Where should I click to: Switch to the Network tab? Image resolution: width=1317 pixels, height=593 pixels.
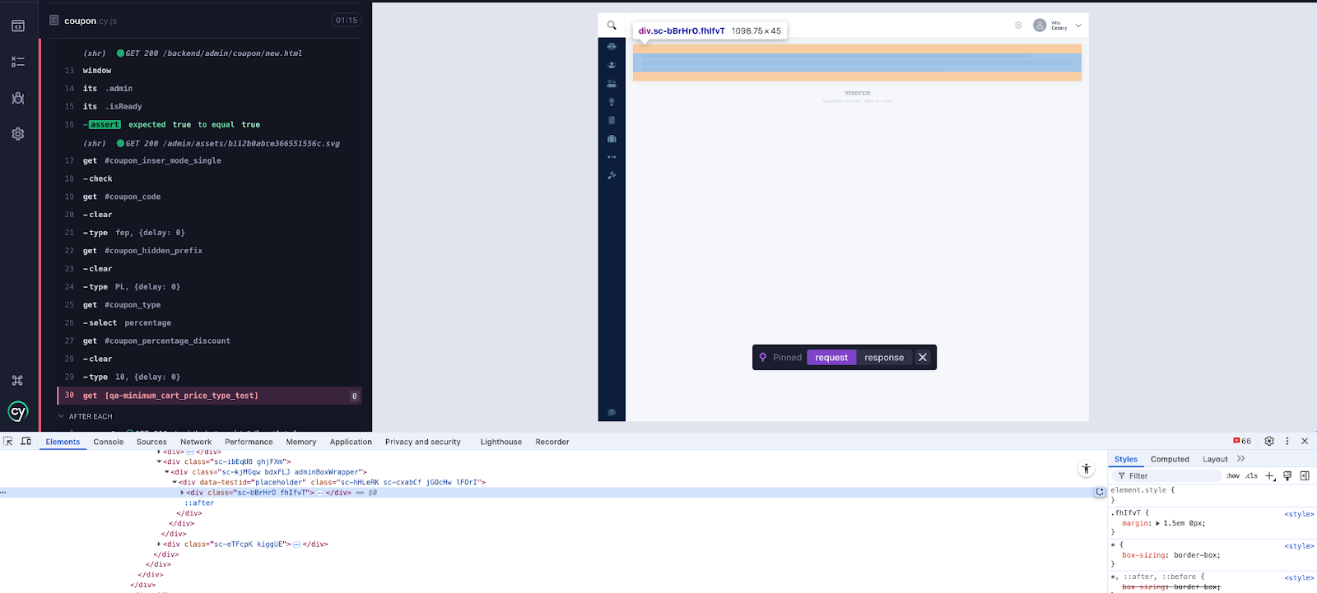pos(196,442)
